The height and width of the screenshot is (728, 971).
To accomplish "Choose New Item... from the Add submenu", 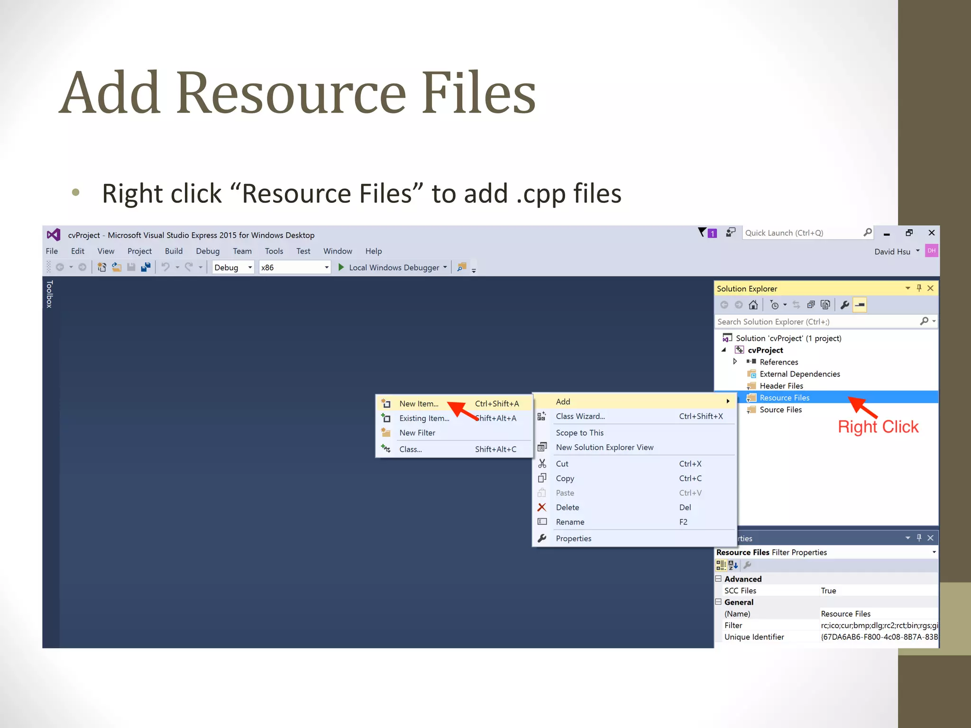I will 419,404.
